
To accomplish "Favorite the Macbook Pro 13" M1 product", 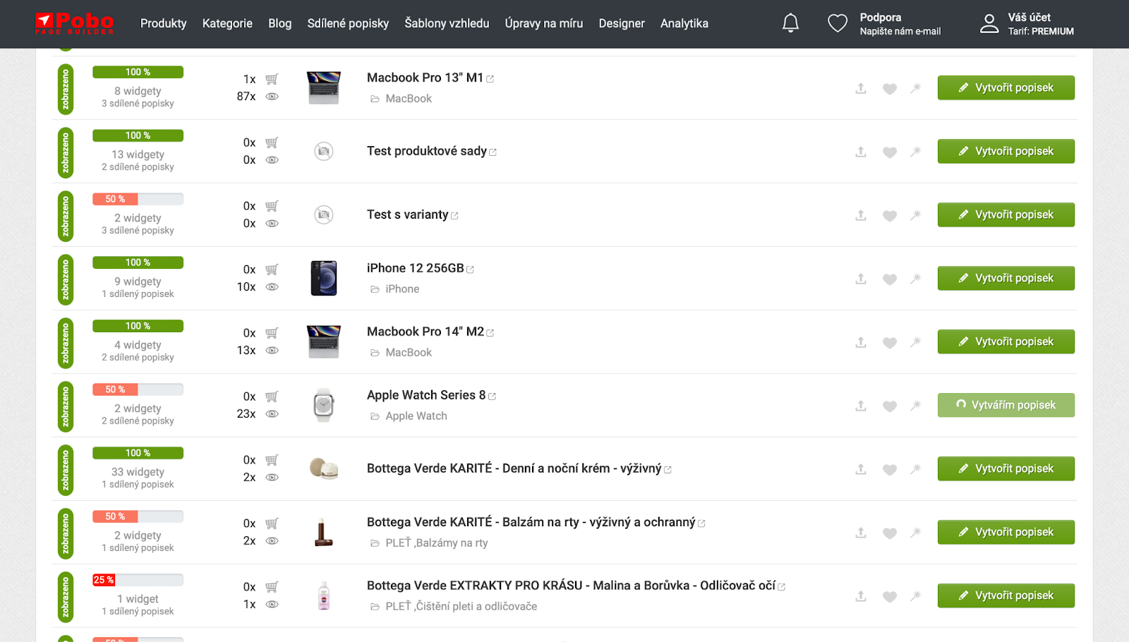I will coord(890,89).
